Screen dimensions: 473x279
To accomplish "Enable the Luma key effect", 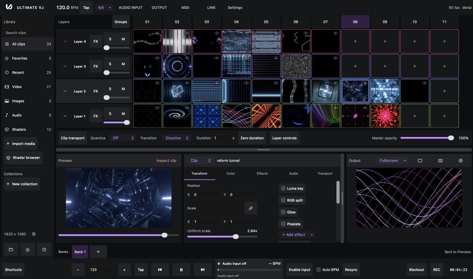I will pos(283,188).
